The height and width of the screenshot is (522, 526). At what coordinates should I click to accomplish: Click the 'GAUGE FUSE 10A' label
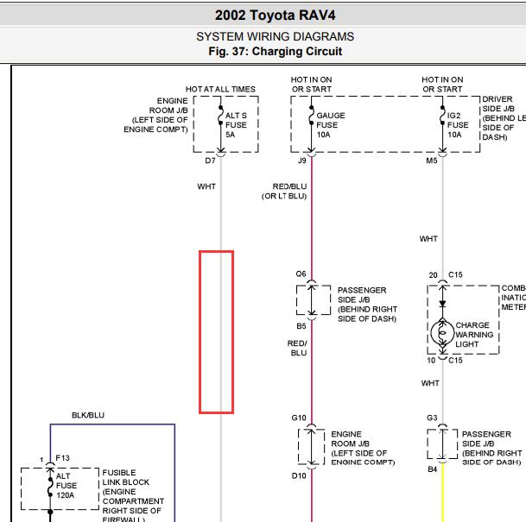pos(331,125)
